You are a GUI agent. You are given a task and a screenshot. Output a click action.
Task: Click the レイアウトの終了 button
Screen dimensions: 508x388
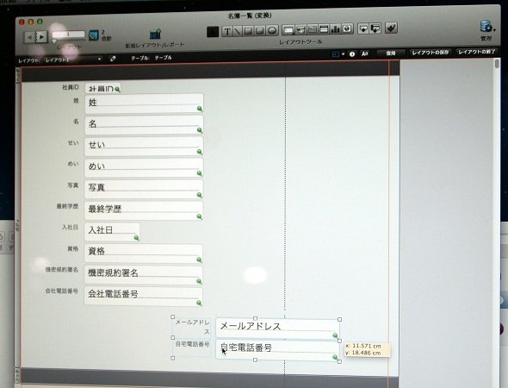(x=477, y=52)
